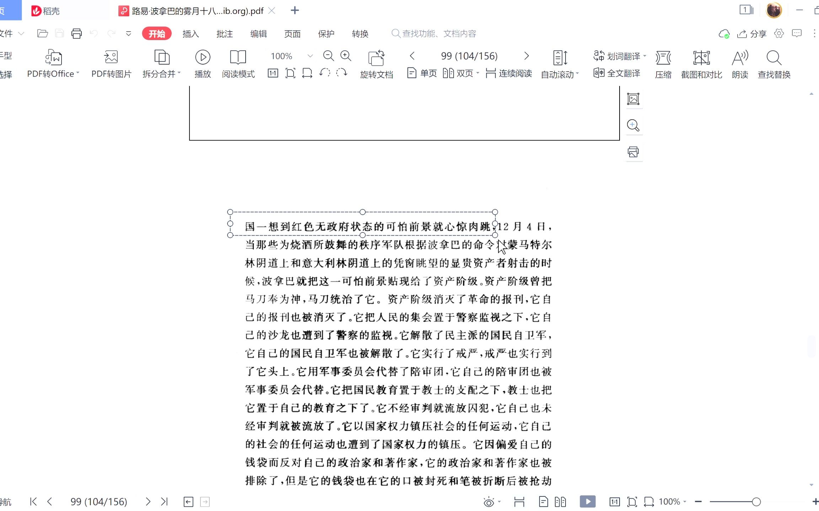Screen dimensions: 819x511
Task: Click the page number field 99 (104/156) in ribbon
Action: coord(469,56)
